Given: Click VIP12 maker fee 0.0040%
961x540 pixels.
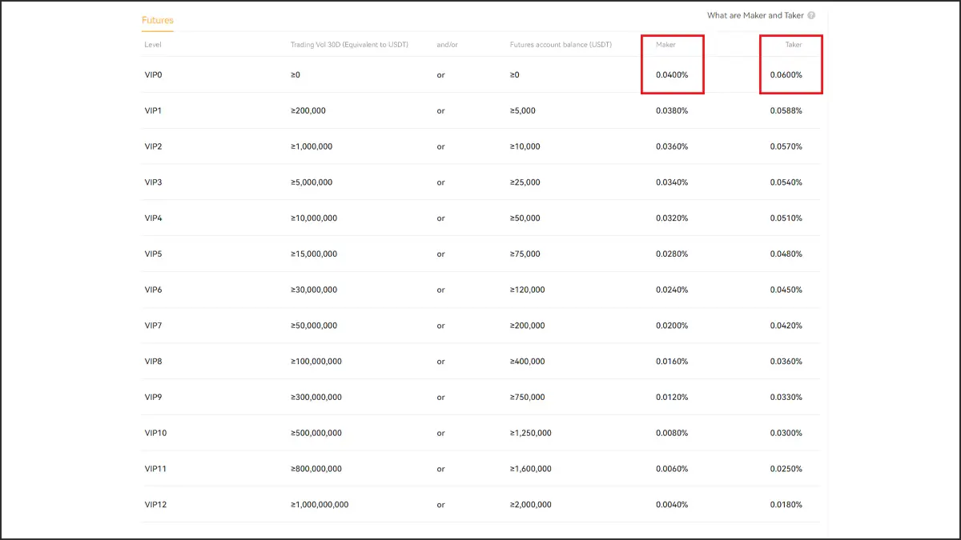Looking at the screenshot, I should click(x=672, y=505).
